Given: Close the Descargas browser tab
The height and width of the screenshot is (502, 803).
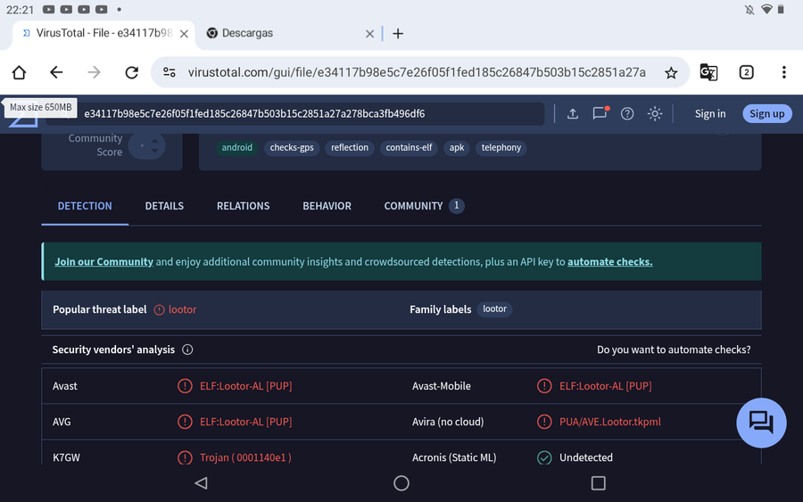Looking at the screenshot, I should click(x=370, y=34).
